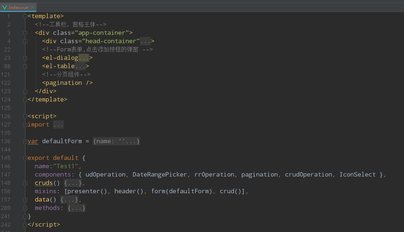Click 'udOperation' in components list
The image size is (404, 232).
(106, 175)
